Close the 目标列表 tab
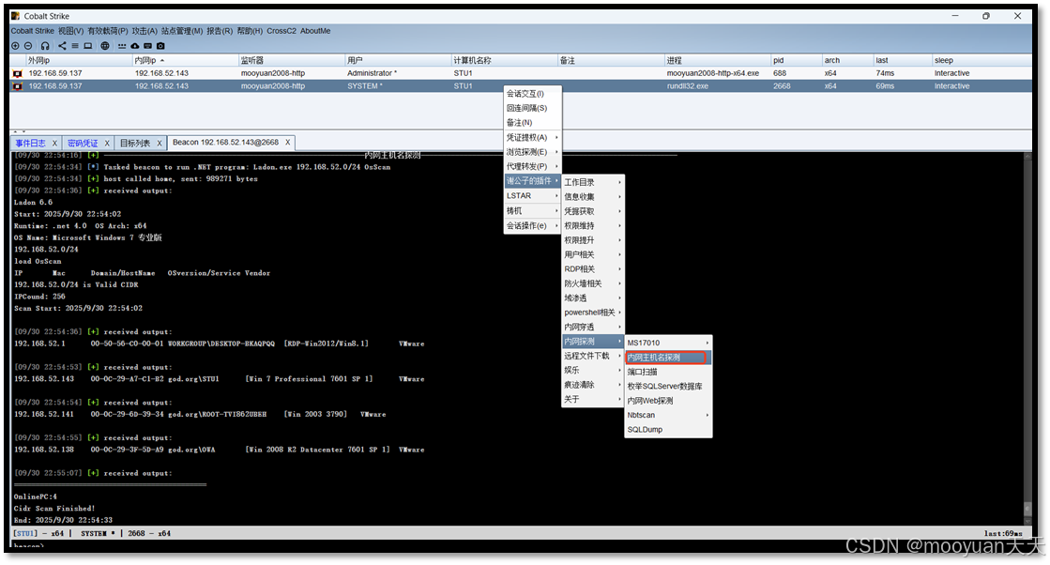The width and height of the screenshot is (1050, 565). click(160, 144)
